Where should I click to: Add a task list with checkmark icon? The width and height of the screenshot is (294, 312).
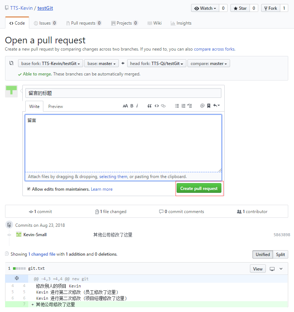point(190,106)
